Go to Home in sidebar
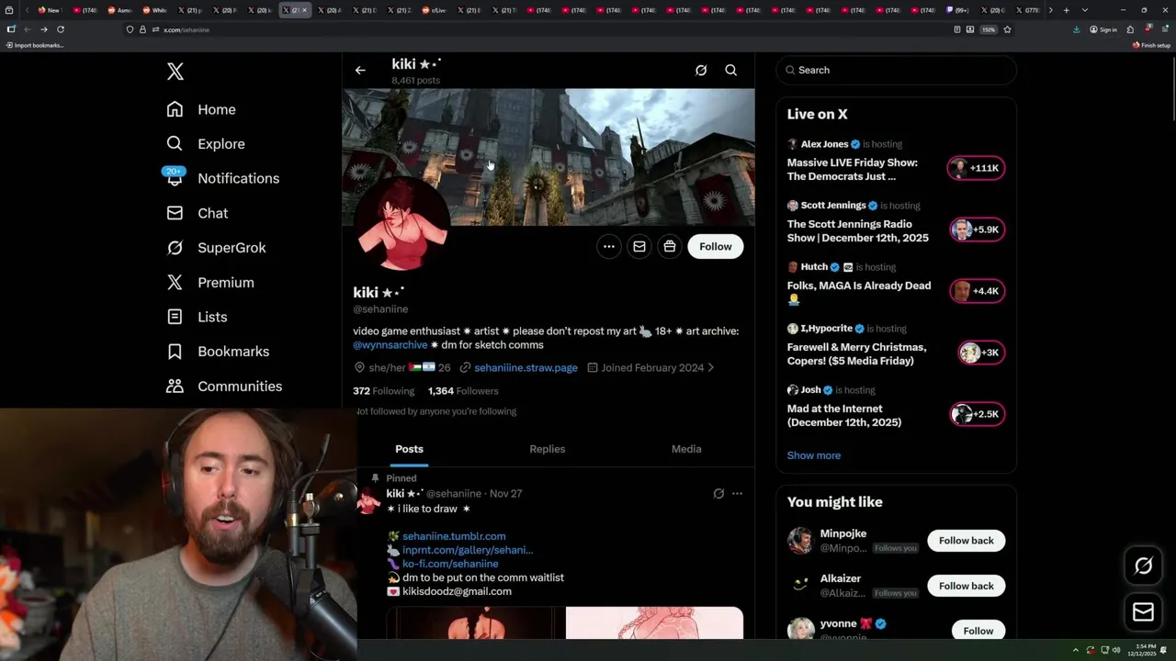Screen dimensions: 1176x661 pyautogui.click(x=201, y=109)
